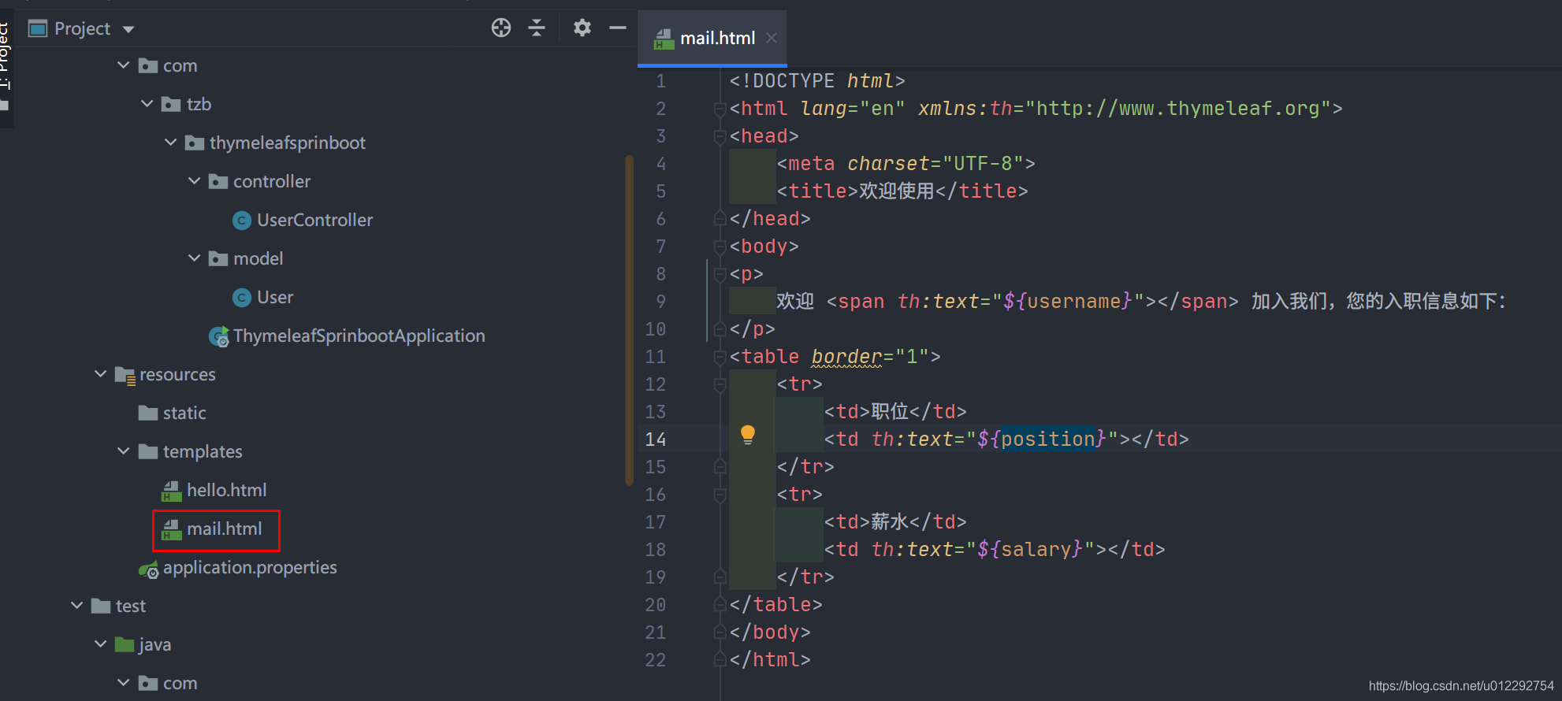Click the UserController class icon
1562x701 pixels.
pos(242,221)
